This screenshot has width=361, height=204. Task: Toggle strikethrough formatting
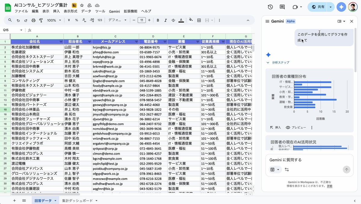pyautogui.click(x=173, y=20)
